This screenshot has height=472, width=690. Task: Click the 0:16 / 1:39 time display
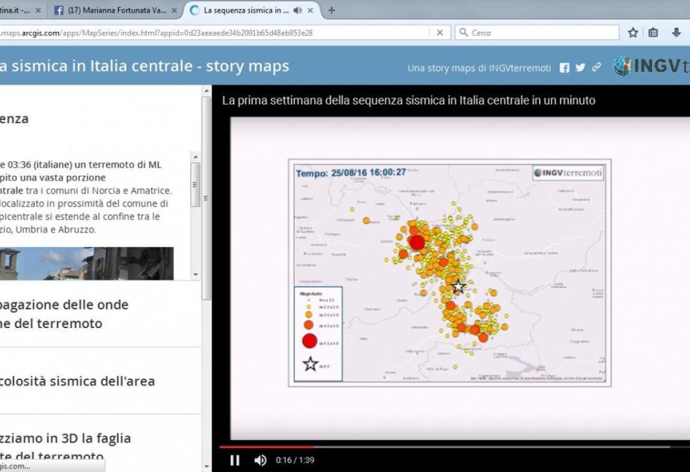(295, 460)
